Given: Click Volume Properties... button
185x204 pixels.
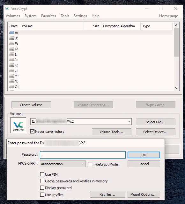Looking at the screenshot, I should 93,105.
